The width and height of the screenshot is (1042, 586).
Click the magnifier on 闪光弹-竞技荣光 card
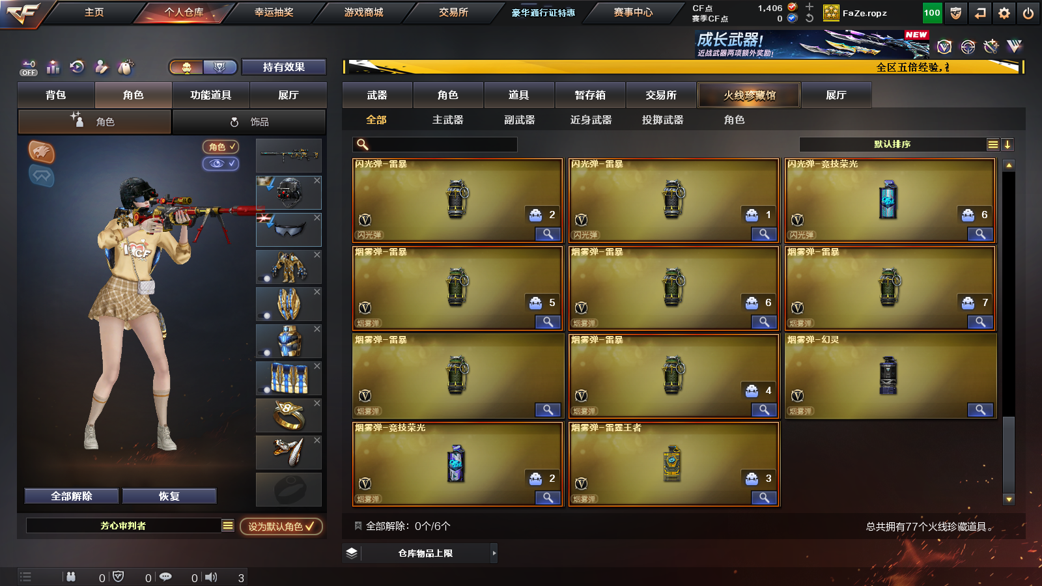pyautogui.click(x=980, y=234)
